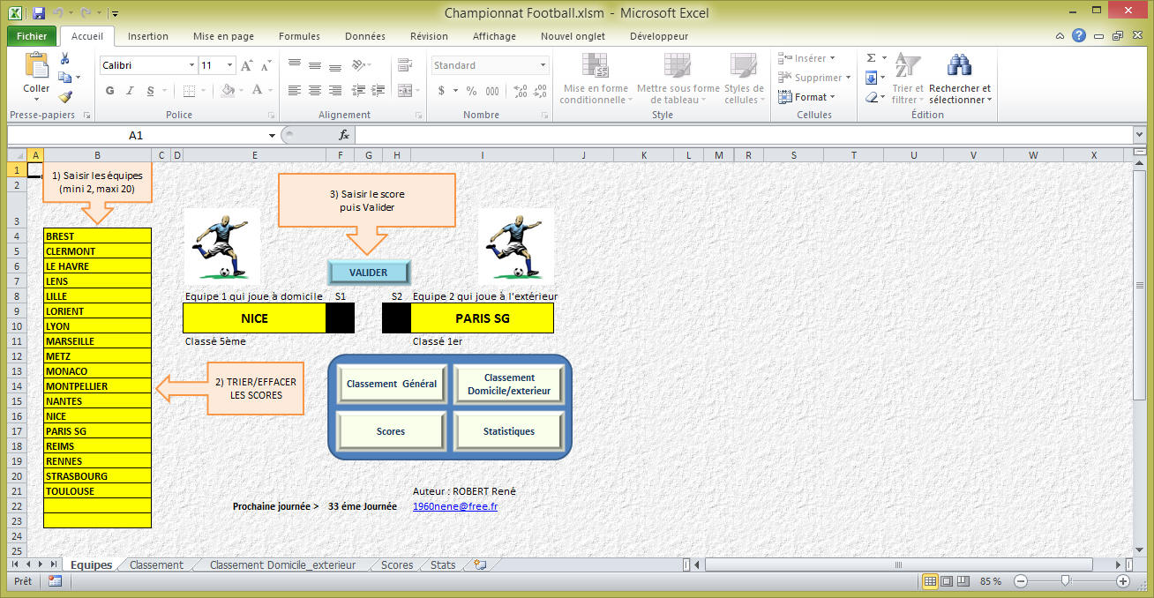Apply middle vertical alignment
Image resolution: width=1154 pixels, height=598 pixels.
[315, 65]
